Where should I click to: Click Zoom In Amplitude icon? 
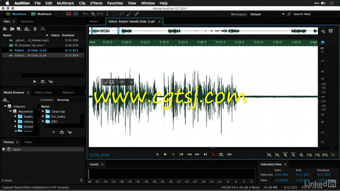coord(269,154)
